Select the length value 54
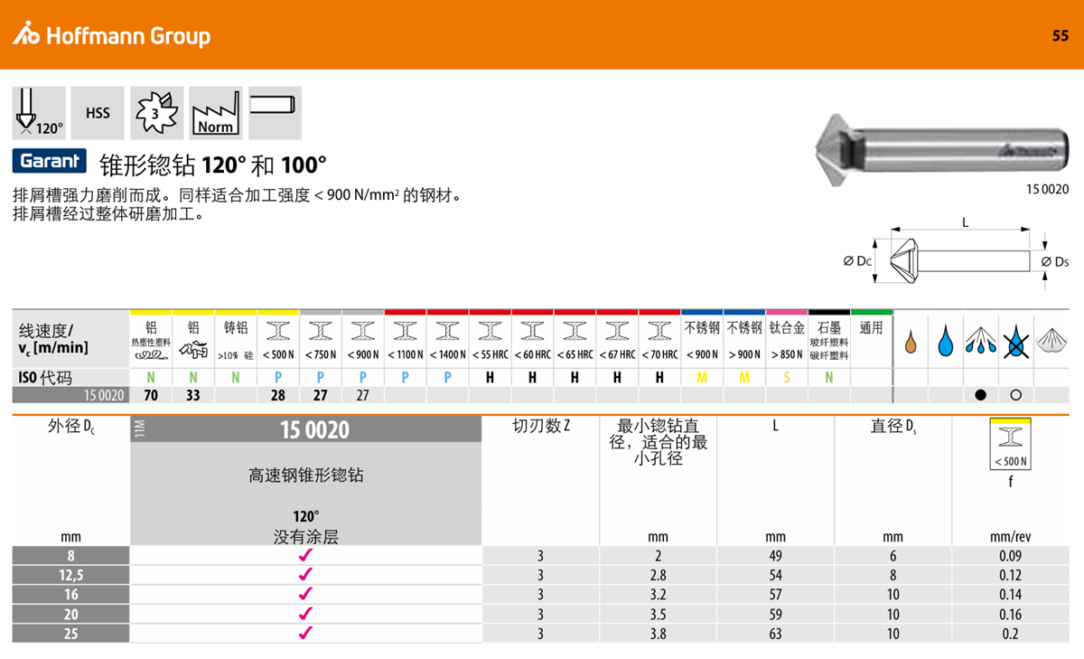Viewport: 1084px width, 659px height. (x=775, y=575)
